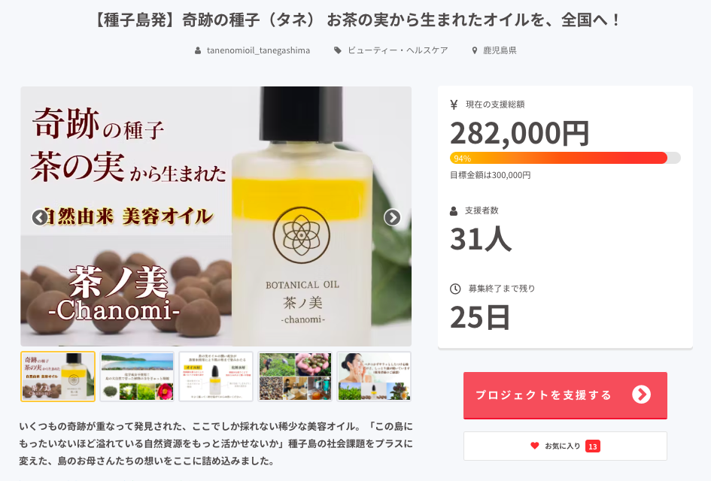The width and height of the screenshot is (711, 481).
Task: Click the next image arrow on carousel
Action: tap(392, 217)
